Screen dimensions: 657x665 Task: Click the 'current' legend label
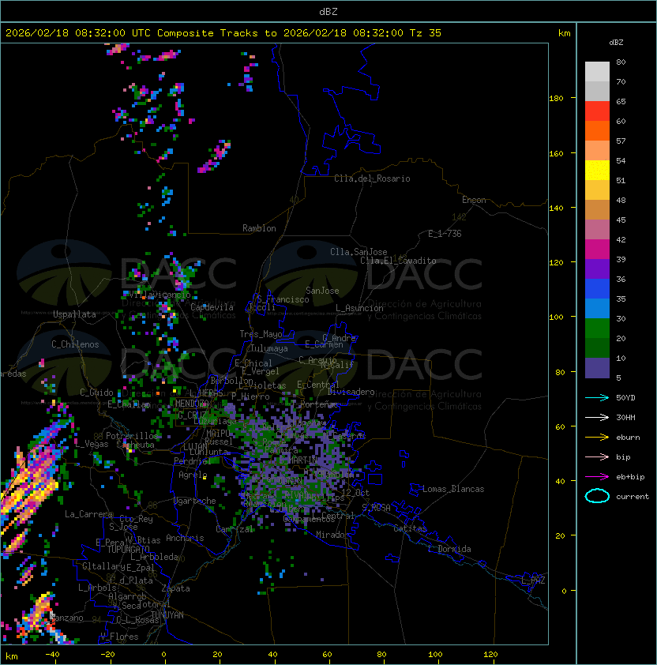tap(633, 497)
